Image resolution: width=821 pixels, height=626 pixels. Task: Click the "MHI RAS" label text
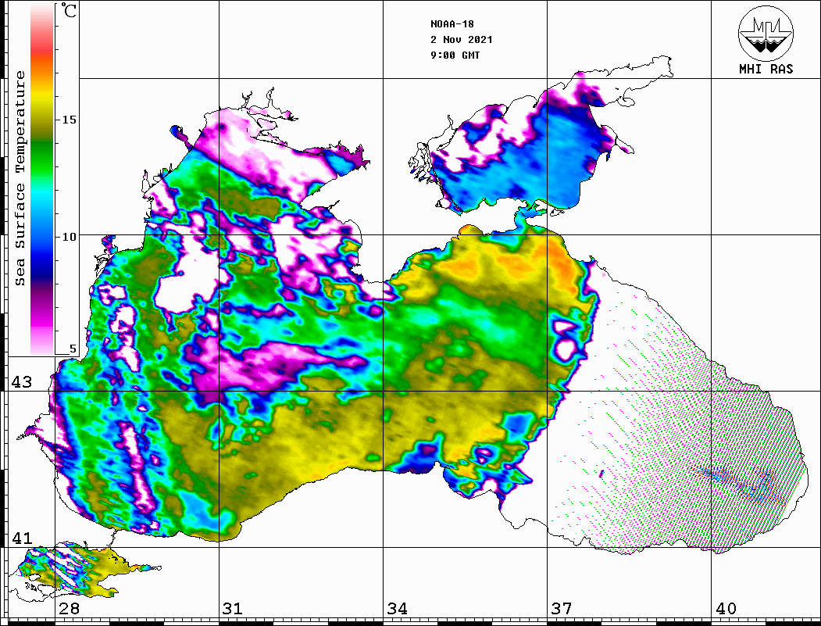click(x=766, y=69)
